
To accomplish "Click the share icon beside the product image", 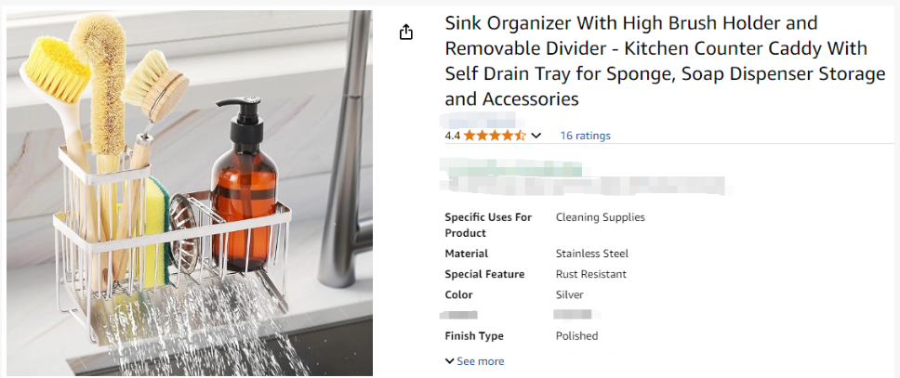I will coord(405,33).
